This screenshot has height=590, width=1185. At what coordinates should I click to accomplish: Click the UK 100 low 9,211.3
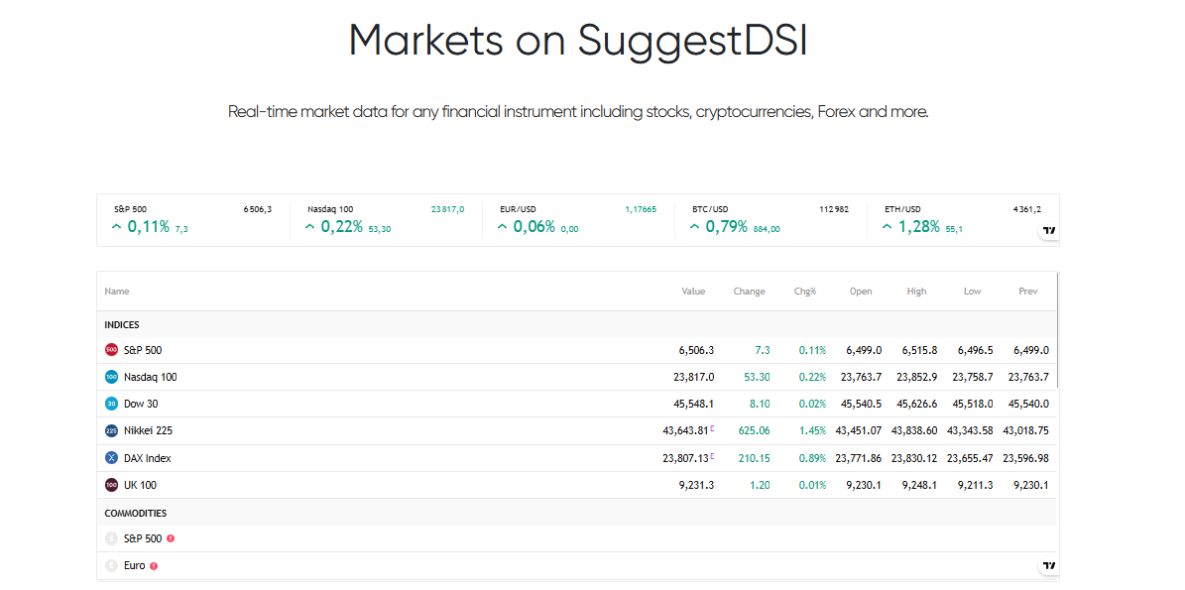pyautogui.click(x=976, y=485)
